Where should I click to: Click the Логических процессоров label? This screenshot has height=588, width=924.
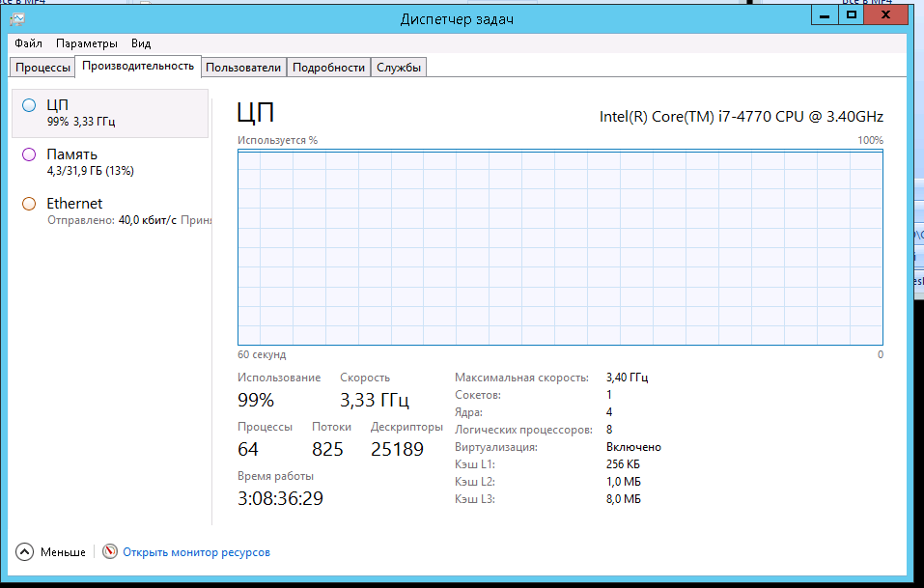[x=523, y=430]
